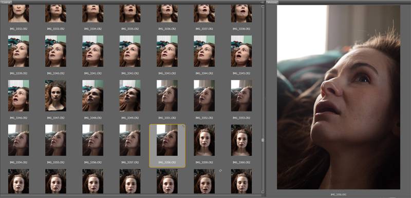Select the IMG_3332.CR2 thumbnail
This screenshot has width=411, height=198.
[x=18, y=13]
